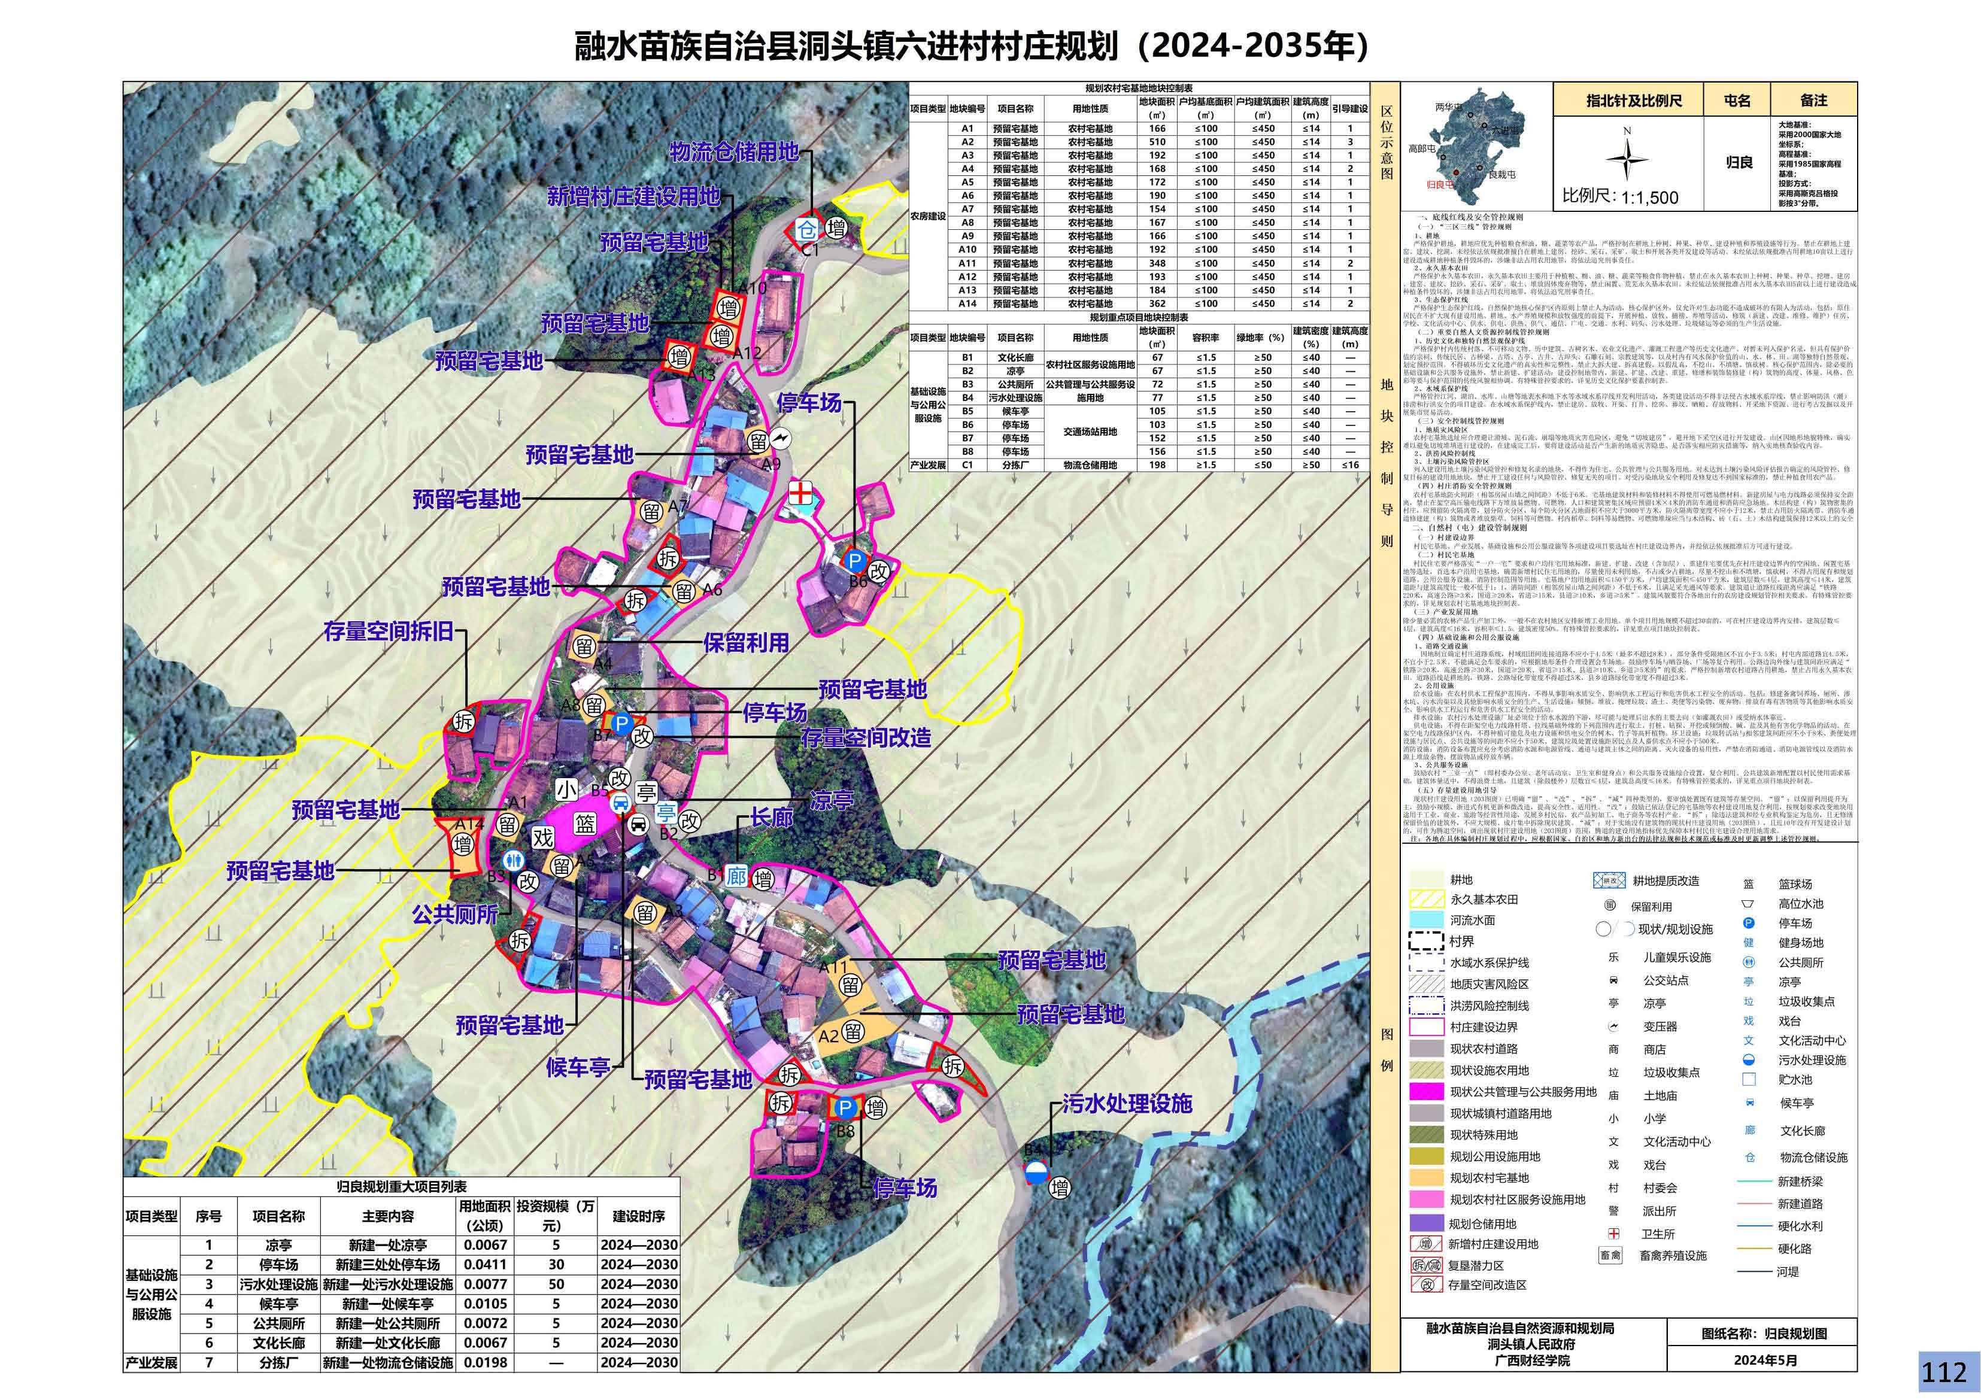
Task: Click the 畜禽 livestock icon in legend
Action: point(1610,1255)
